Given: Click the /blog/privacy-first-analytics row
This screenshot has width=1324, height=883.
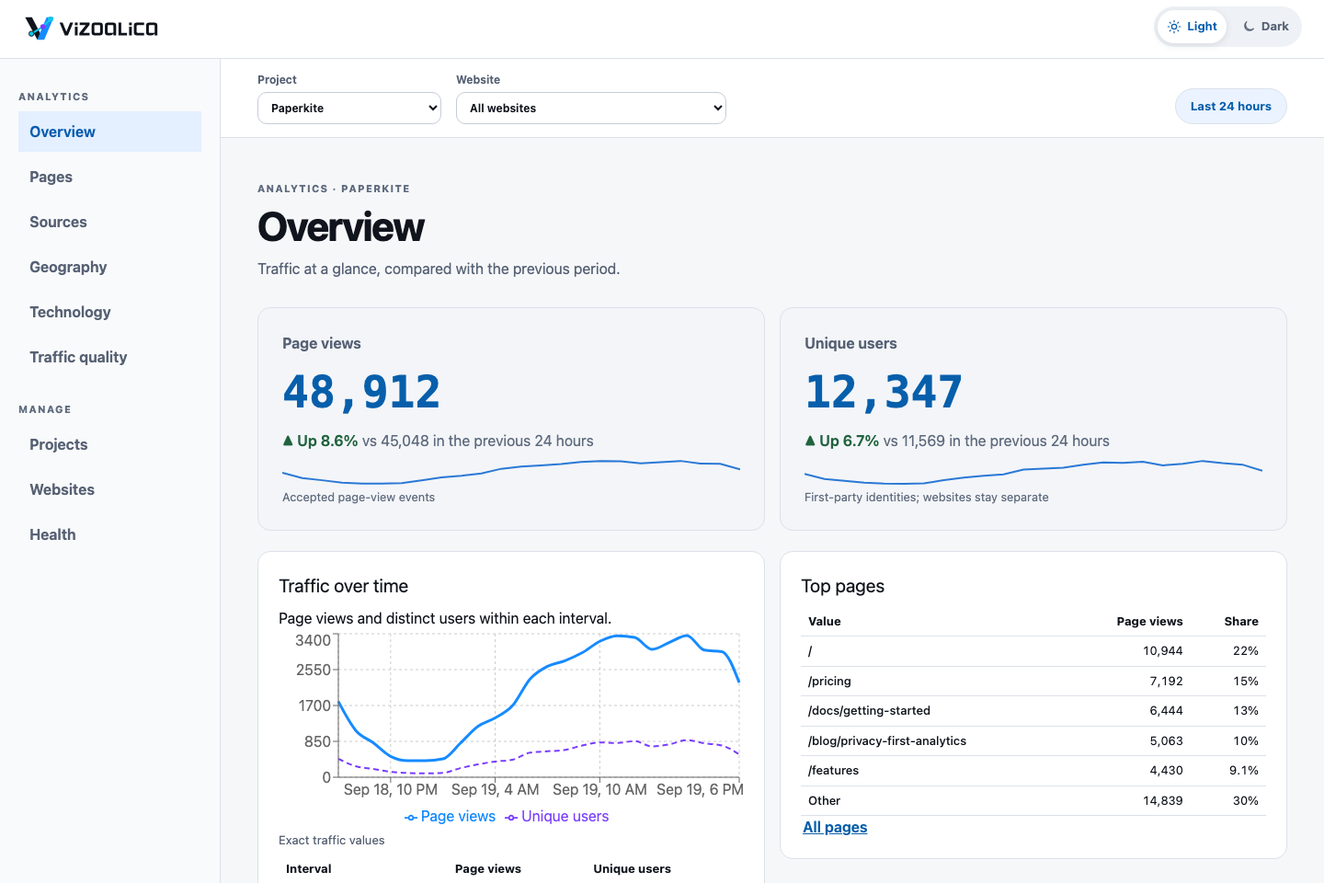Looking at the screenshot, I should point(1033,740).
